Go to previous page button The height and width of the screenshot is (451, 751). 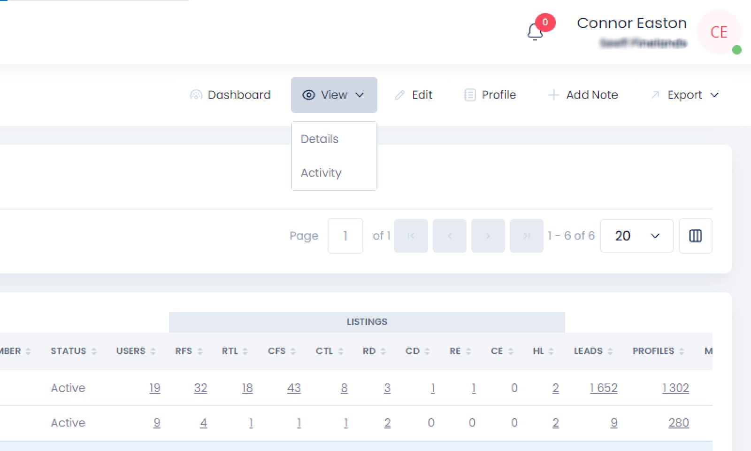[449, 236]
